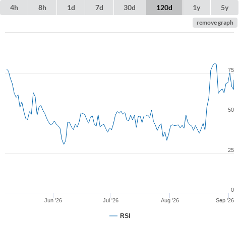Select the active 120d tab
The width and height of the screenshot is (239, 229).
pos(164,8)
